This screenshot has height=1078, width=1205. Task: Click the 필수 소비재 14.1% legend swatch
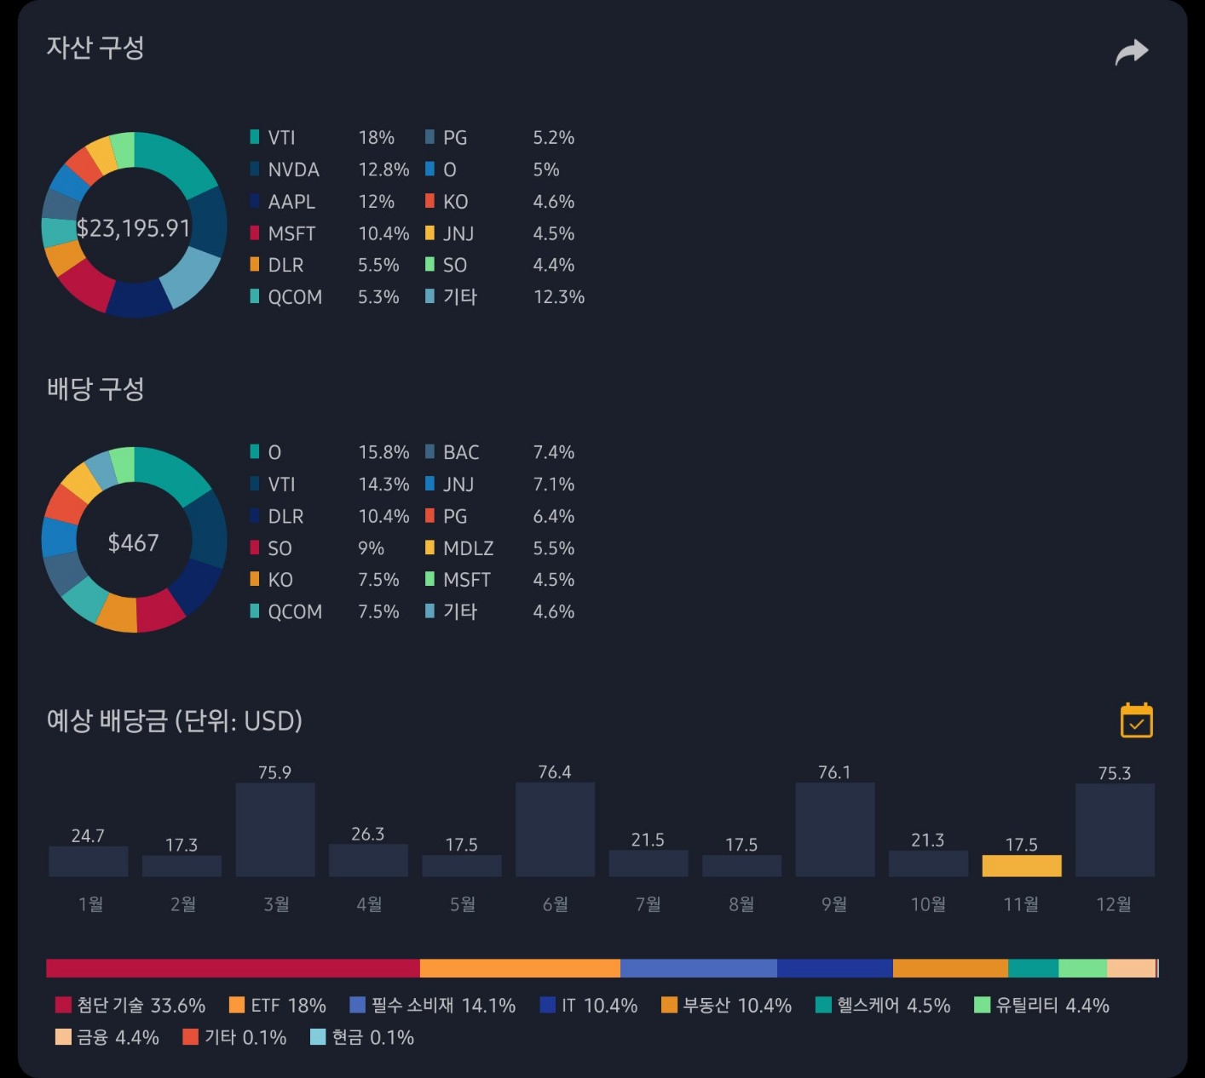pyautogui.click(x=357, y=1006)
